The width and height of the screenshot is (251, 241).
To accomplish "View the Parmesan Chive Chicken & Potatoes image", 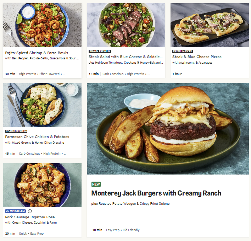I will pyautogui.click(x=42, y=105).
